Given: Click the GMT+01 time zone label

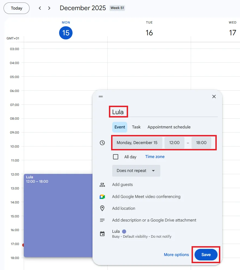Looking at the screenshot, I should click(x=13, y=38).
